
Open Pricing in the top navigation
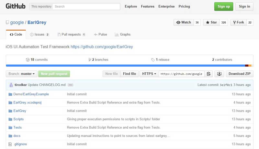184,6
